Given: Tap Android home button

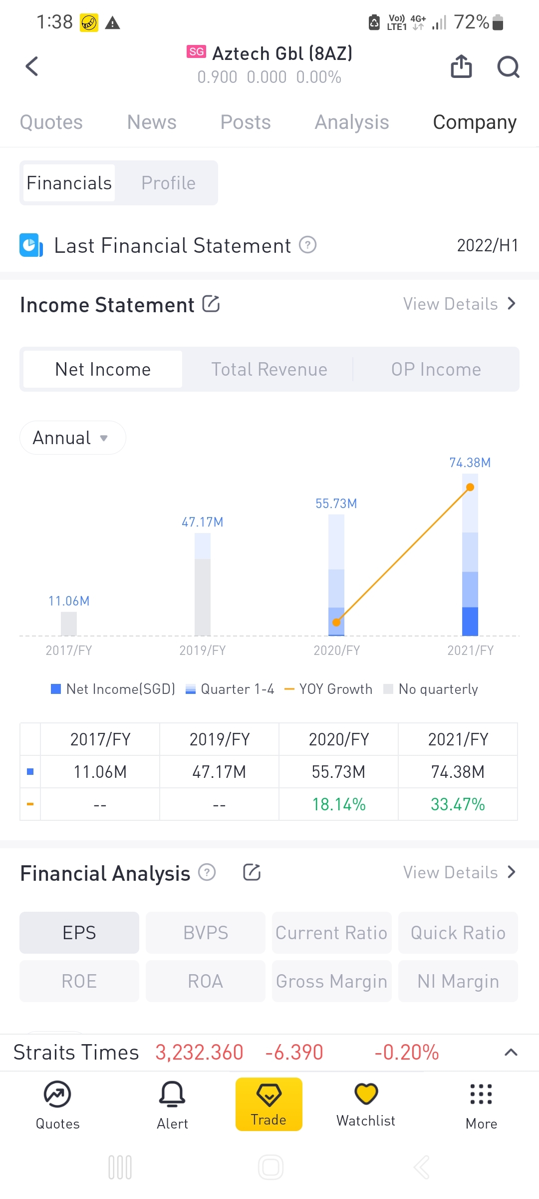Looking at the screenshot, I should pyautogui.click(x=270, y=1168).
